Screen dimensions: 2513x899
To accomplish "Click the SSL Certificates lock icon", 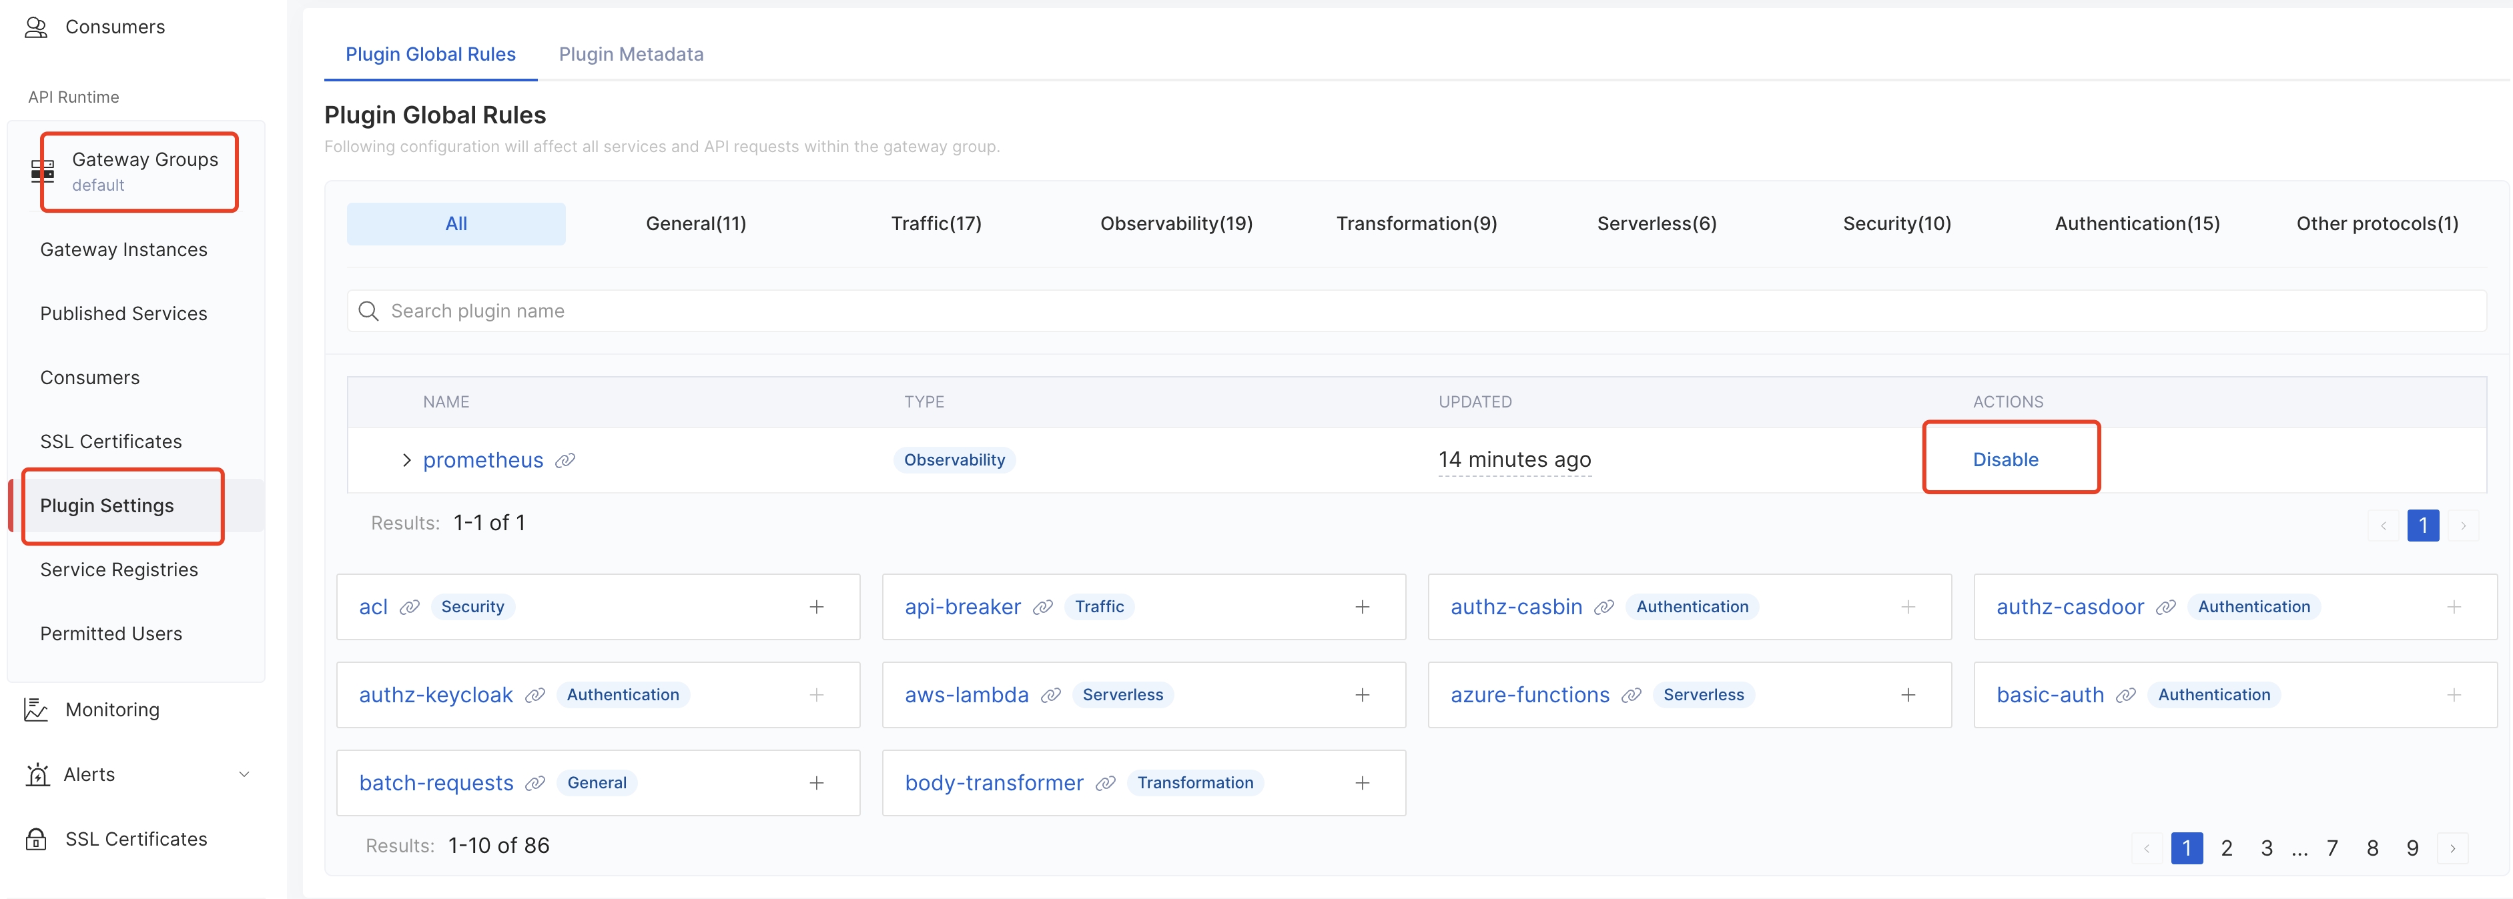I will pos(36,838).
